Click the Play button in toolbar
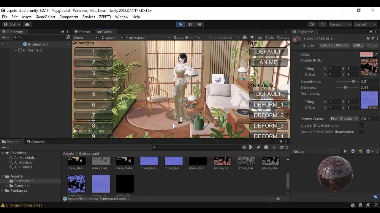 pyautogui.click(x=180, y=24)
